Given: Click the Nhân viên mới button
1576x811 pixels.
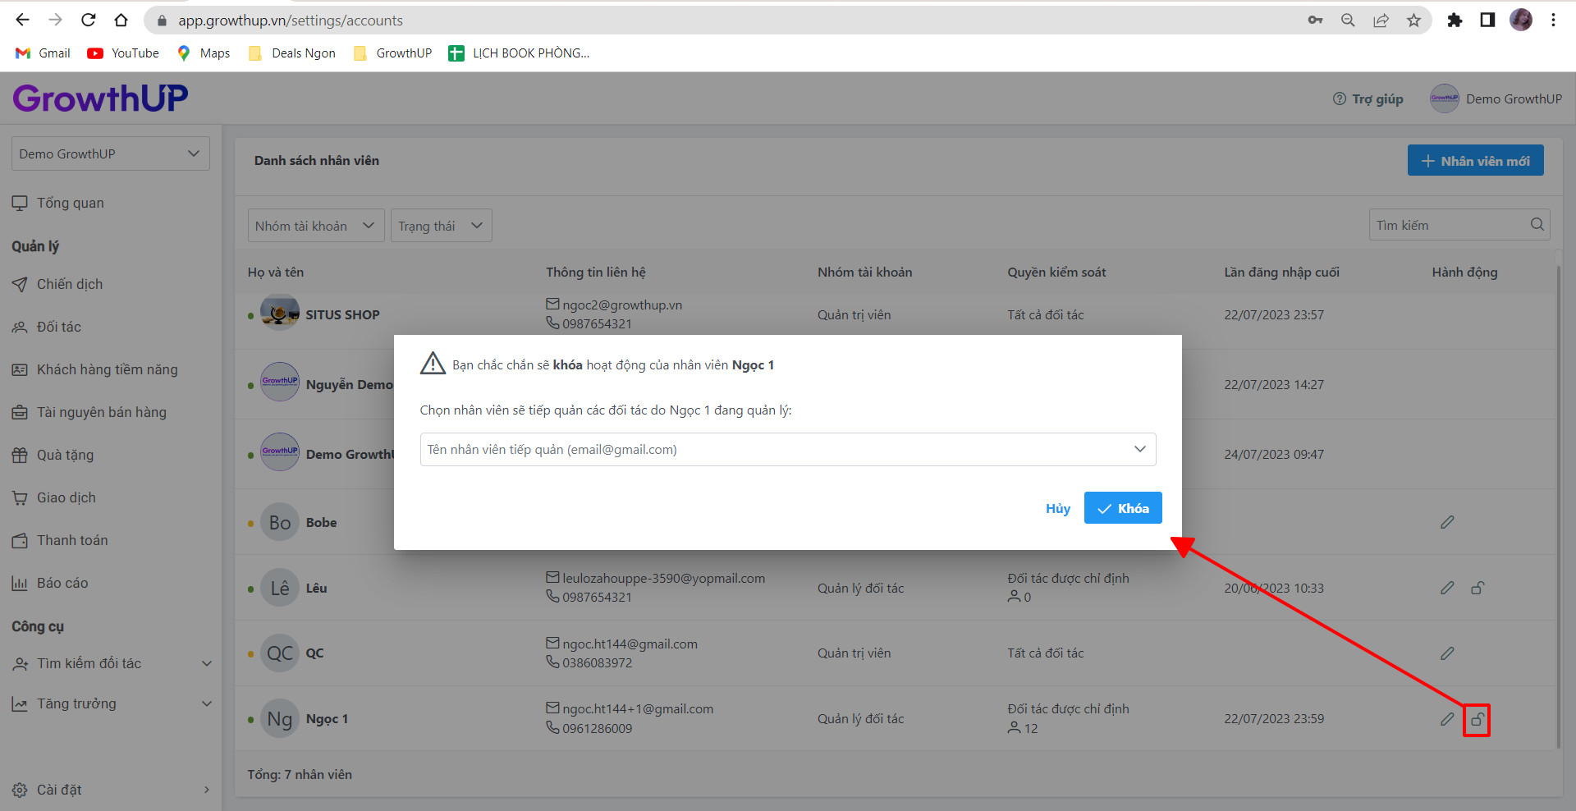Looking at the screenshot, I should (1475, 161).
